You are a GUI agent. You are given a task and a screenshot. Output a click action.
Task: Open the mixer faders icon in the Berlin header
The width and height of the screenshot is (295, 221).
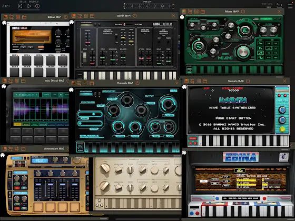coord(86,16)
